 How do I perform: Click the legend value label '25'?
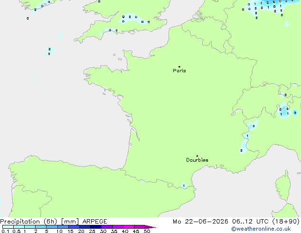click(92, 231)
